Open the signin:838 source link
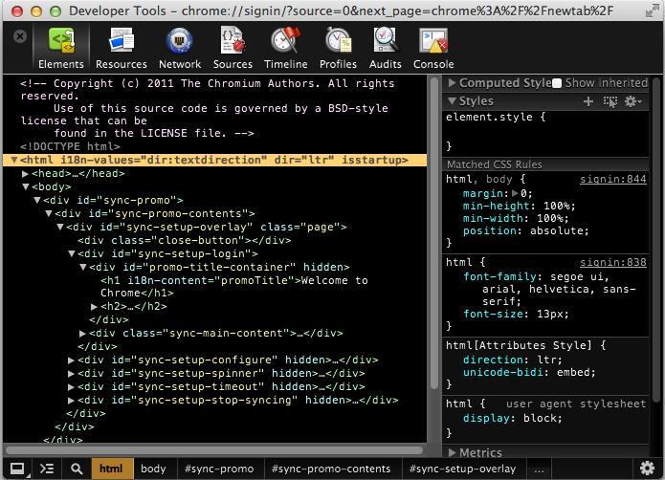This screenshot has width=665, height=480. (x=613, y=262)
